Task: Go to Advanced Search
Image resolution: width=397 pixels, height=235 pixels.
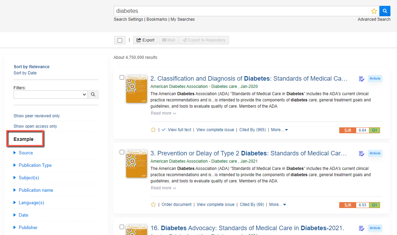Action: tap(374, 19)
